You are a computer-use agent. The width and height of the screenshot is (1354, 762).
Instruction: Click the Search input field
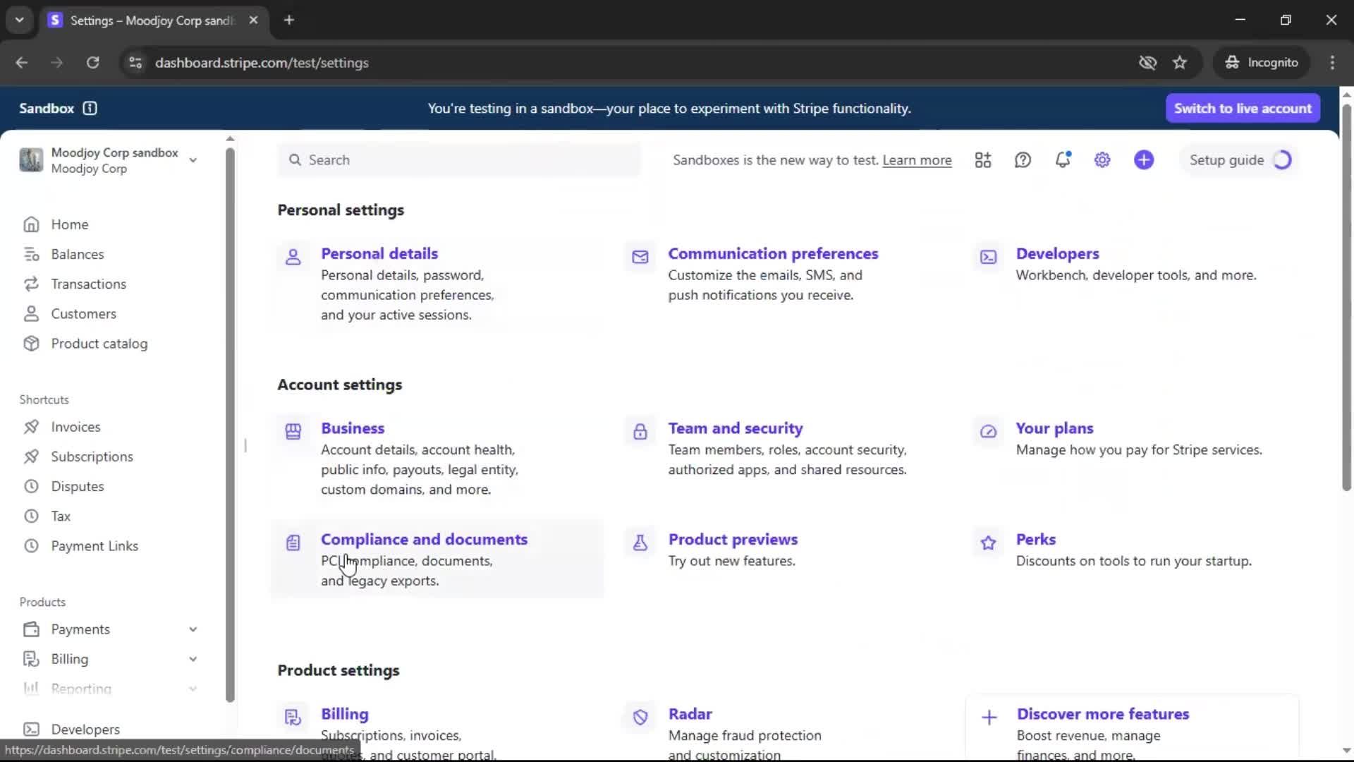pyautogui.click(x=458, y=160)
